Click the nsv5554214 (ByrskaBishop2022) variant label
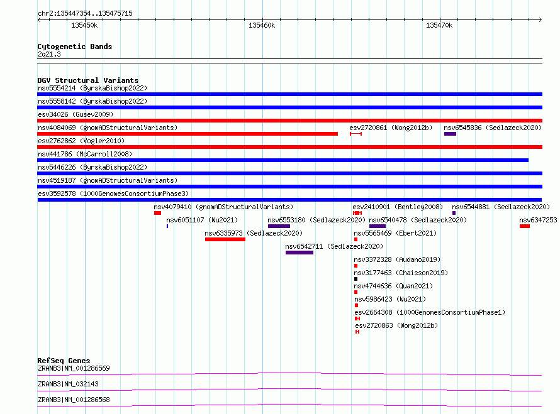 point(92,88)
